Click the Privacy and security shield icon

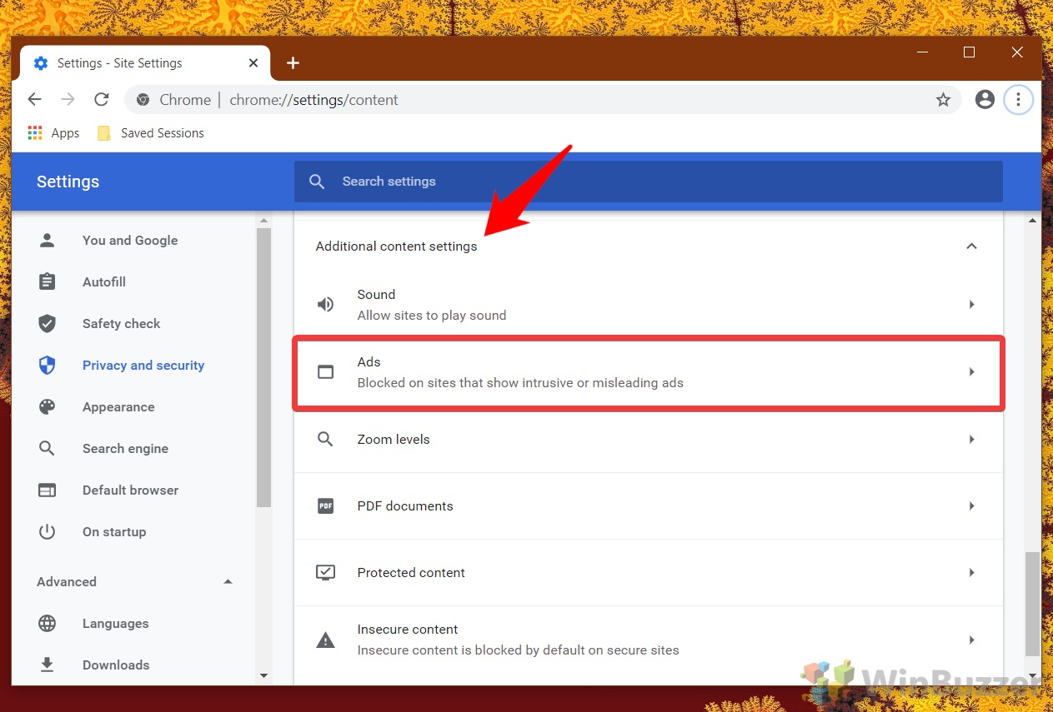48,365
